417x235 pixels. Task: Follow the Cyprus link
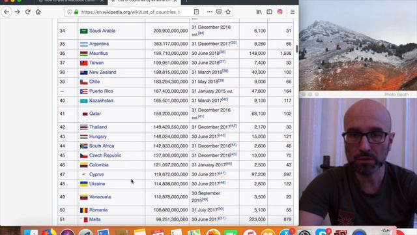tap(96, 174)
